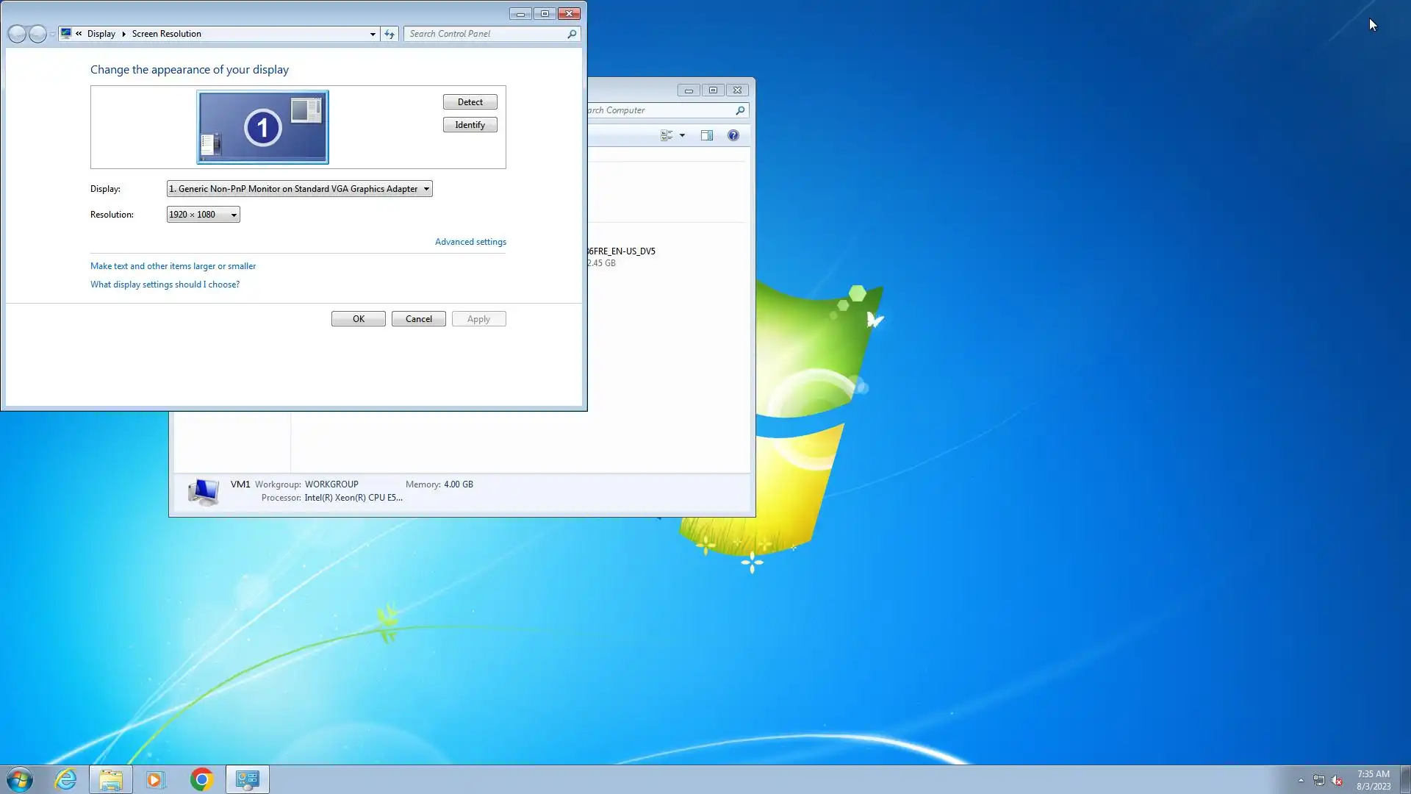This screenshot has width=1411, height=794.
Task: Open Google Chrome from the taskbar
Action: (x=201, y=779)
